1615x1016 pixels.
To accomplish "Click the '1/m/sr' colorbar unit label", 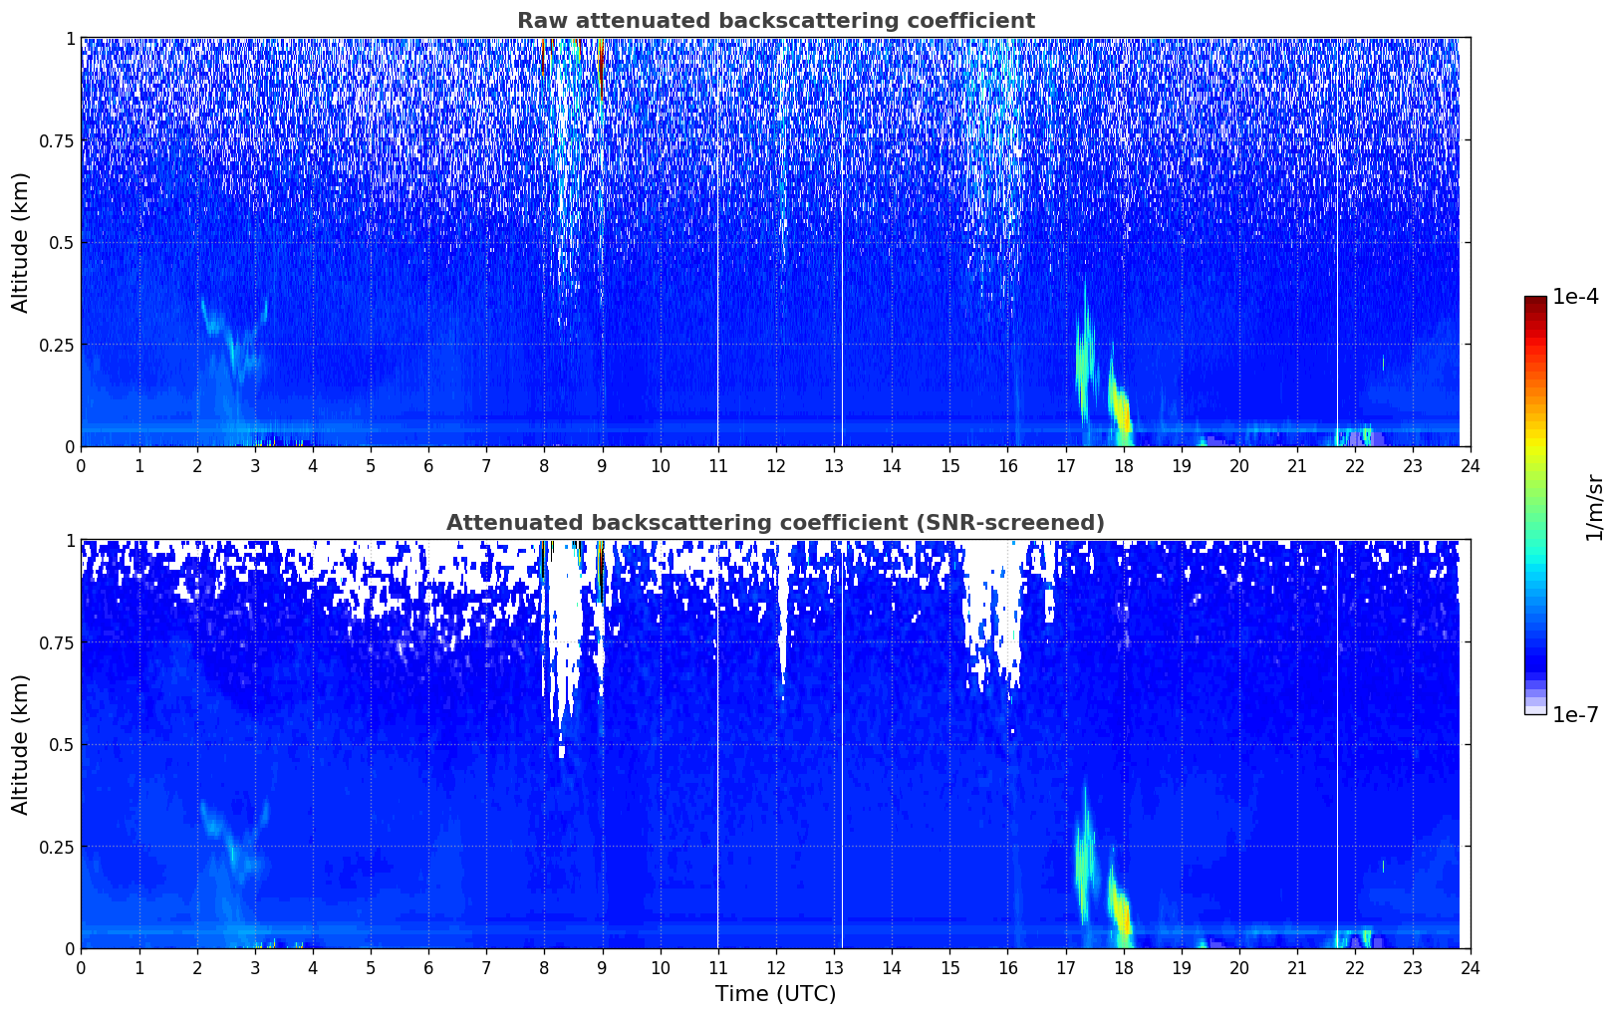I will (1594, 506).
